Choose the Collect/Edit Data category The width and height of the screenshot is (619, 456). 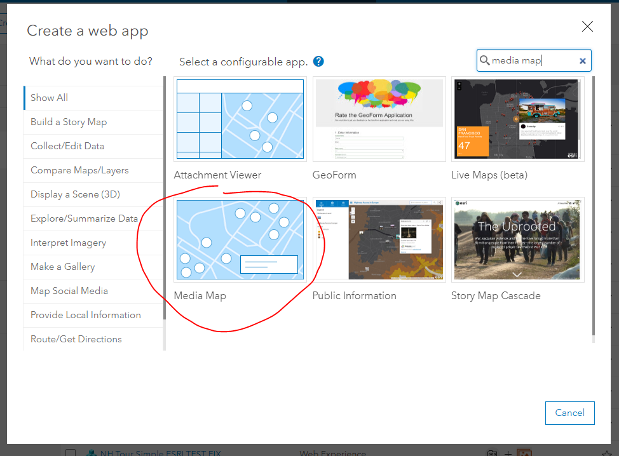(93, 146)
